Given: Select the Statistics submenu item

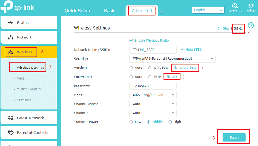Looking at the screenshot, I should pos(24,100).
